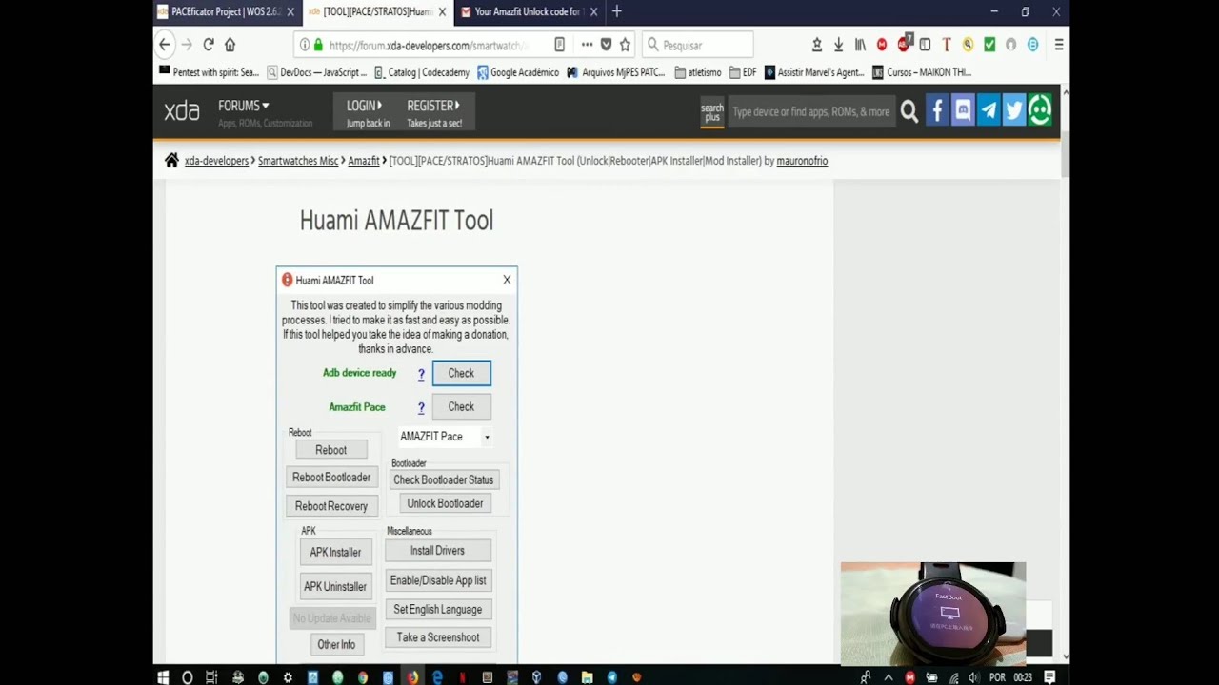Viewport: 1219px width, 685px height.
Task: Open the browser home page
Action: [230, 45]
